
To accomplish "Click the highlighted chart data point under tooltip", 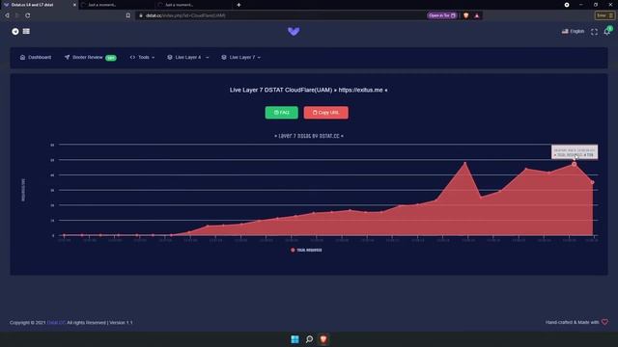I will [x=574, y=164].
